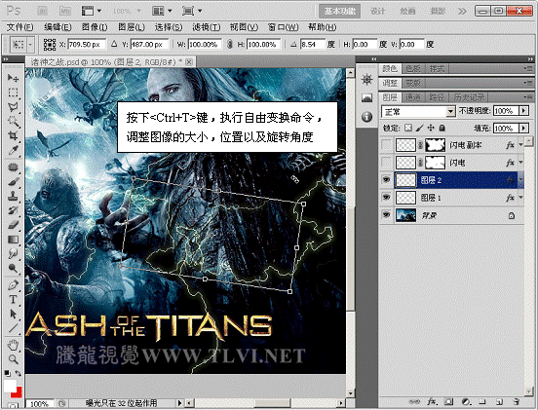The width and height of the screenshot is (538, 410).
Task: Select the Crop tool
Action: [13, 135]
